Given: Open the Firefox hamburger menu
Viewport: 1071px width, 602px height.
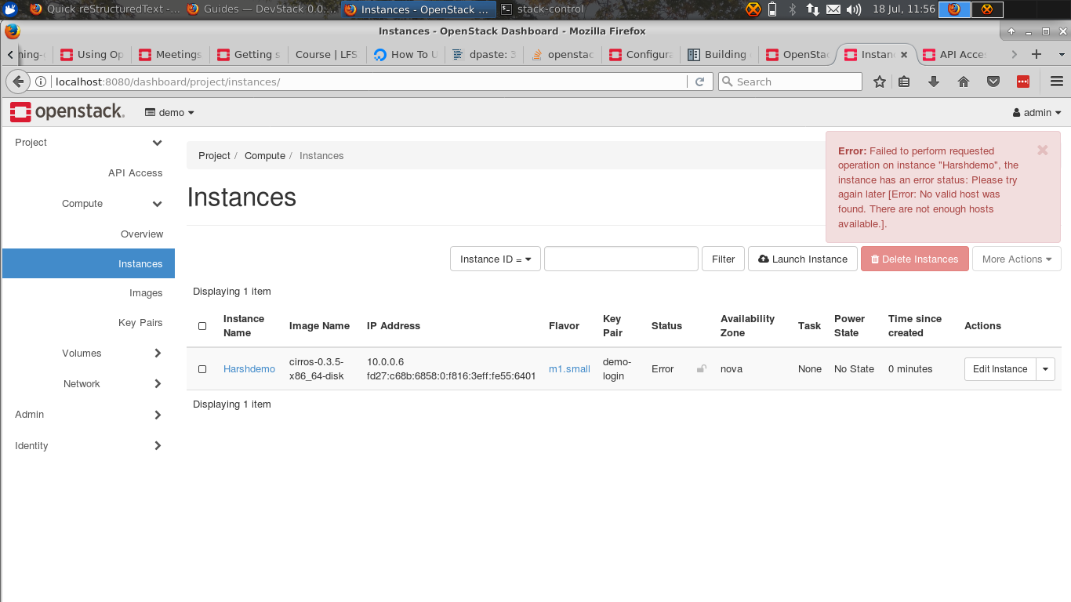Looking at the screenshot, I should 1057,81.
